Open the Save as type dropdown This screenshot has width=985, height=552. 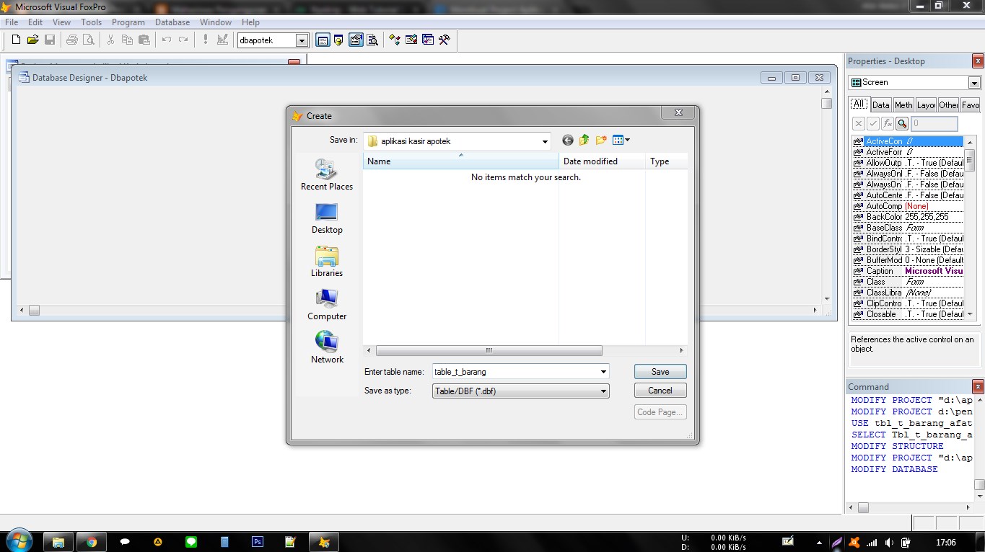click(x=603, y=391)
